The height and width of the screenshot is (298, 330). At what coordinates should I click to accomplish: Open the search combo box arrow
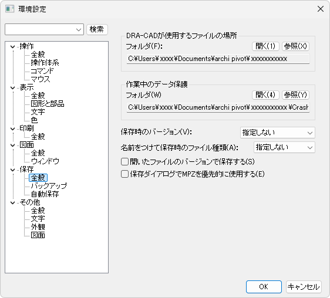pos(79,29)
